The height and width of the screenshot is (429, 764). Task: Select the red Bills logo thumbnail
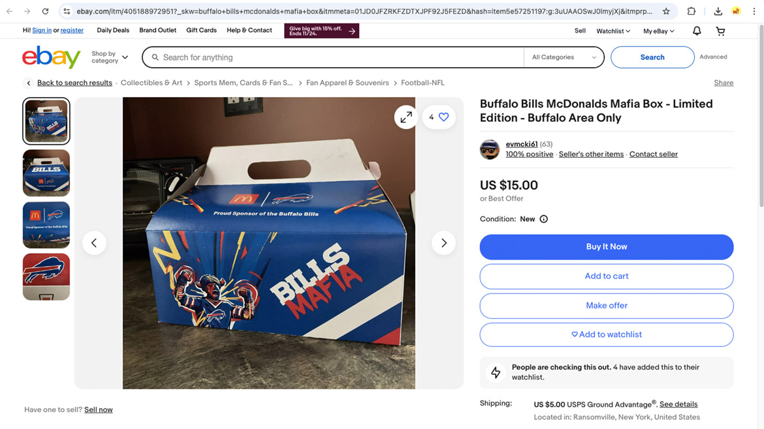(x=46, y=277)
